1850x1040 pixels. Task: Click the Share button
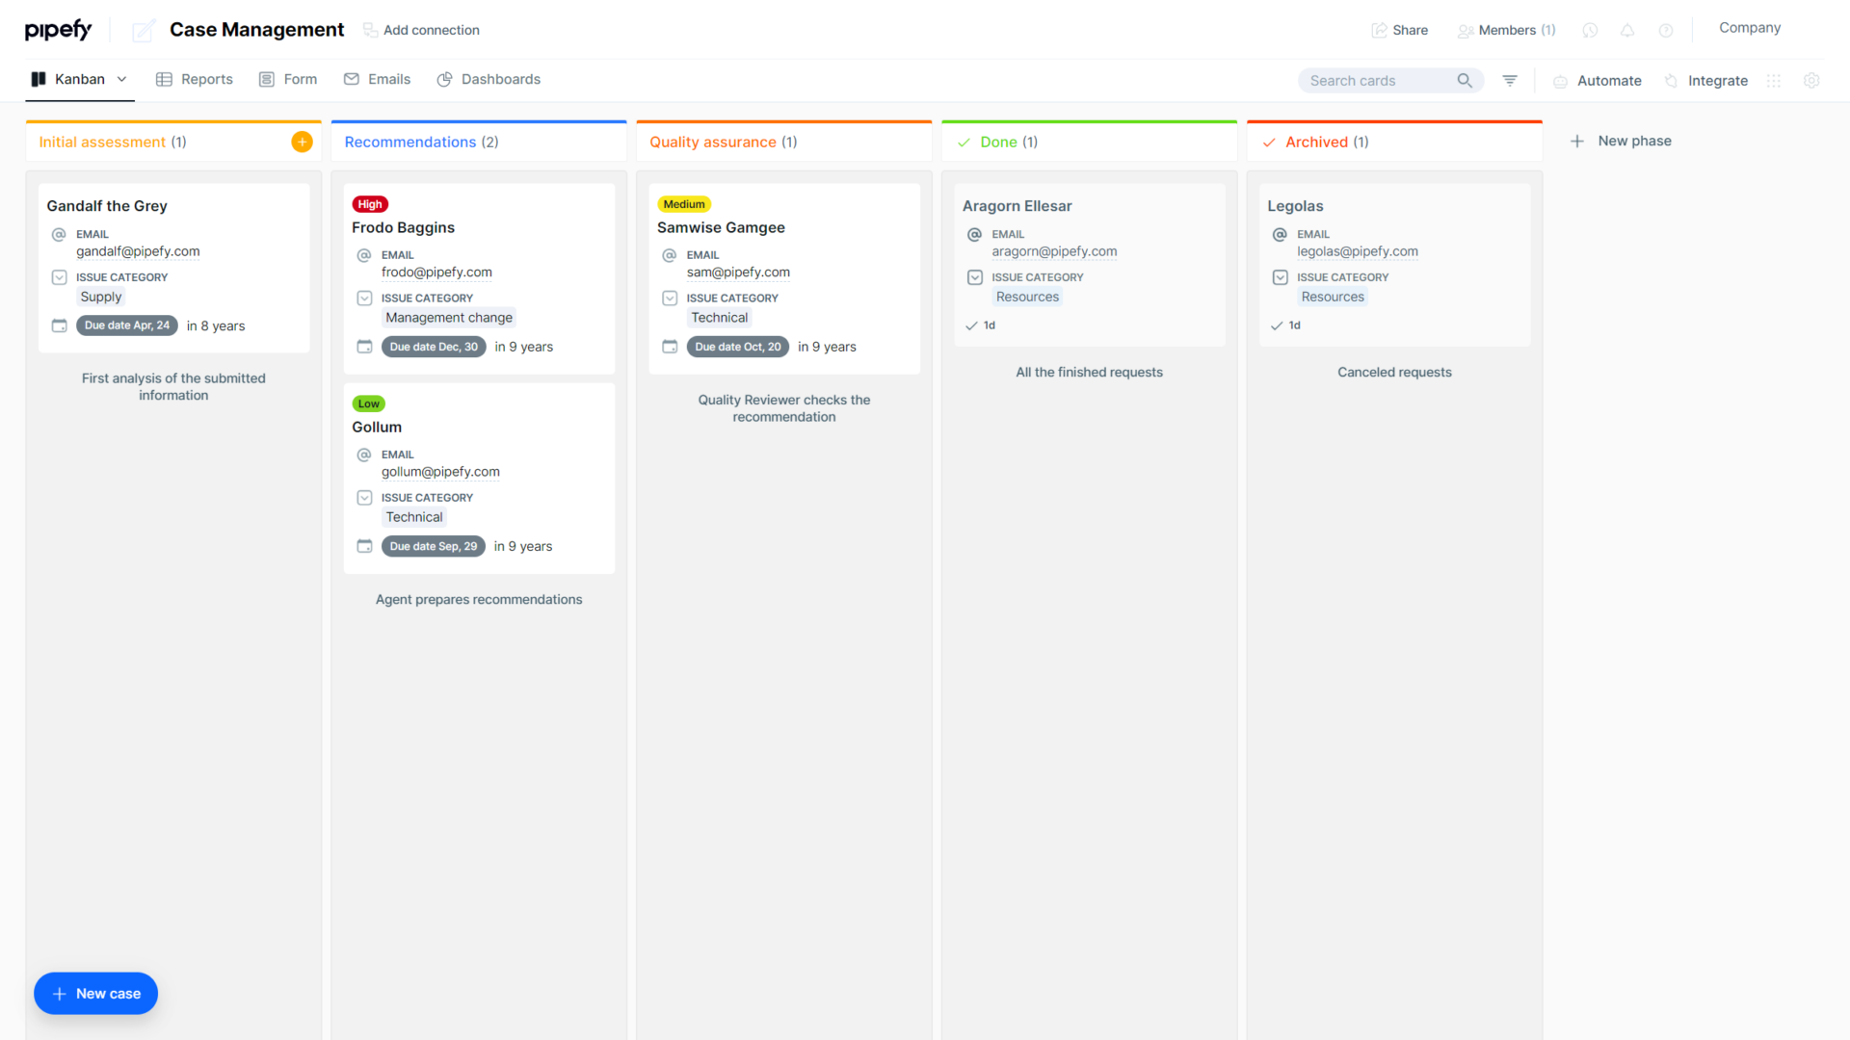click(1400, 30)
